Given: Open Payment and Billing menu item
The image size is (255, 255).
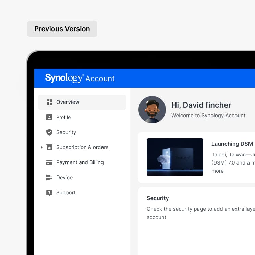Looking at the screenshot, I should click(82, 162).
